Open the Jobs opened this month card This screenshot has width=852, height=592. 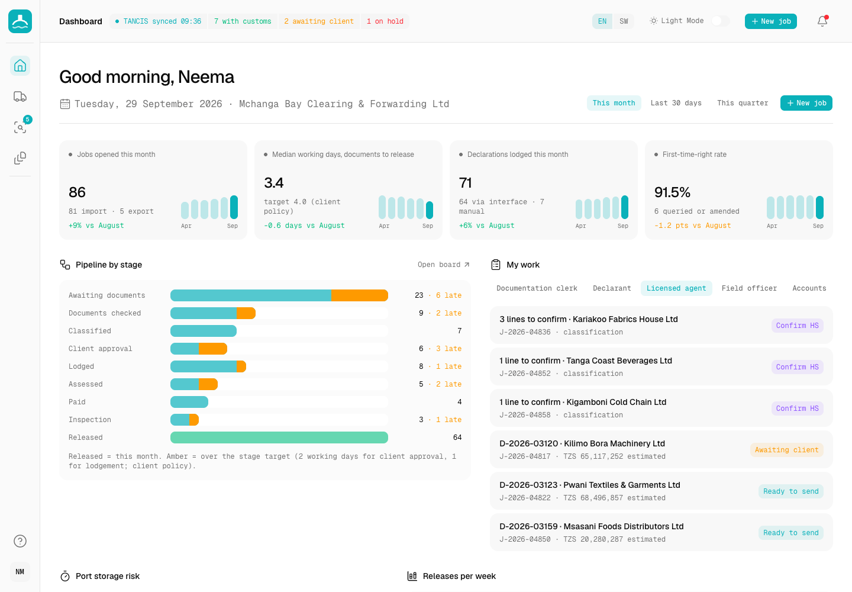(153, 190)
